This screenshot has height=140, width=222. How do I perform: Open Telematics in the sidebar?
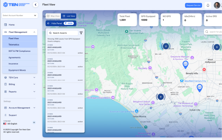pyautogui.click(x=14, y=44)
